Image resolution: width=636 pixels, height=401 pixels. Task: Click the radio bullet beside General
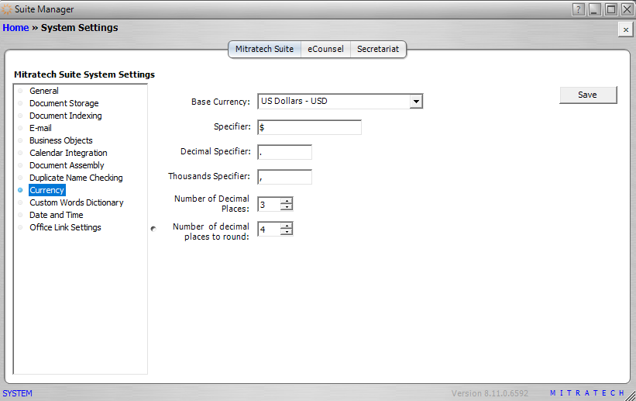20,91
